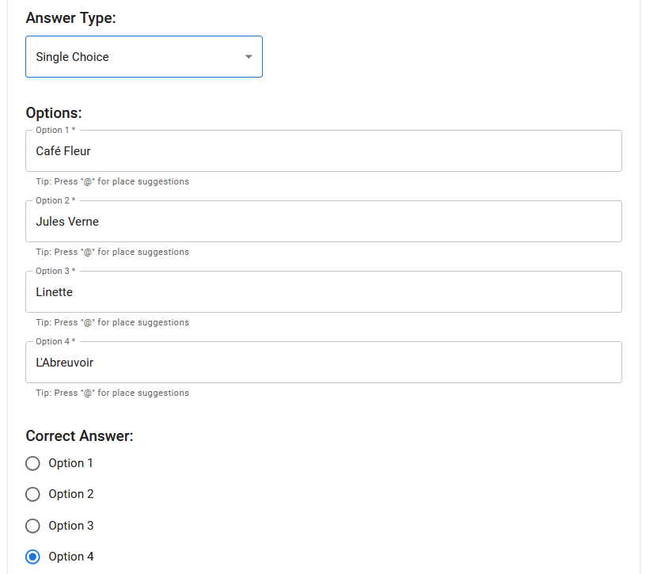Select Option 1 as correct answer
Image resolution: width=646 pixels, height=574 pixels.
(x=32, y=463)
